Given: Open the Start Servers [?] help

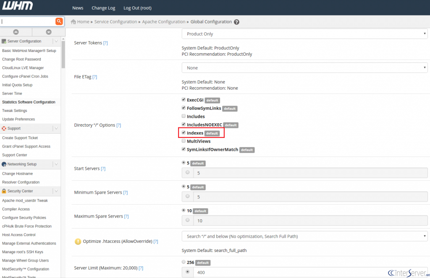Looking at the screenshot, I should click(x=103, y=169).
